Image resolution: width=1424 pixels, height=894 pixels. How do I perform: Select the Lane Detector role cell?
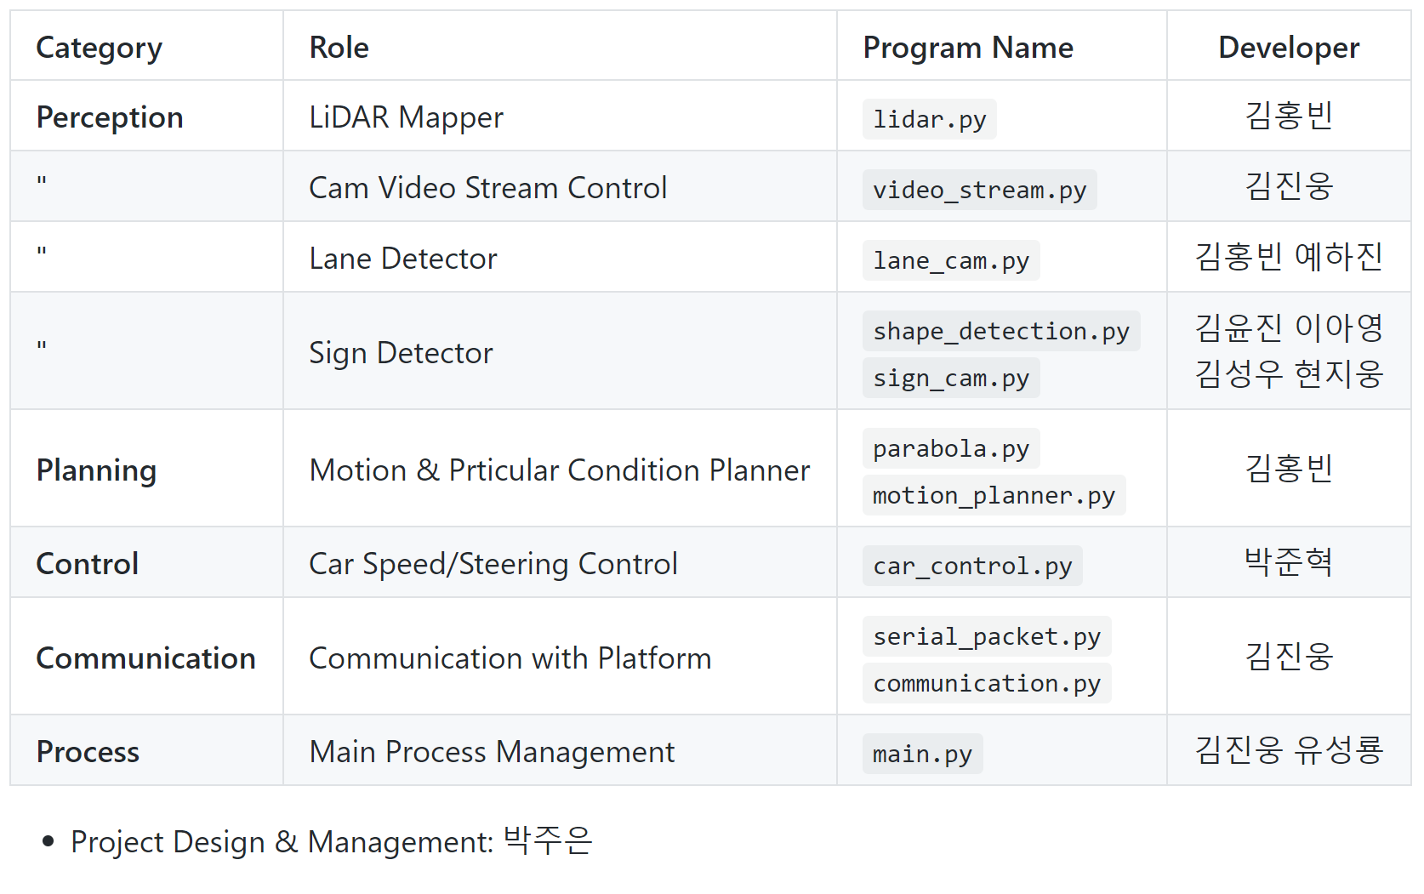tap(560, 258)
